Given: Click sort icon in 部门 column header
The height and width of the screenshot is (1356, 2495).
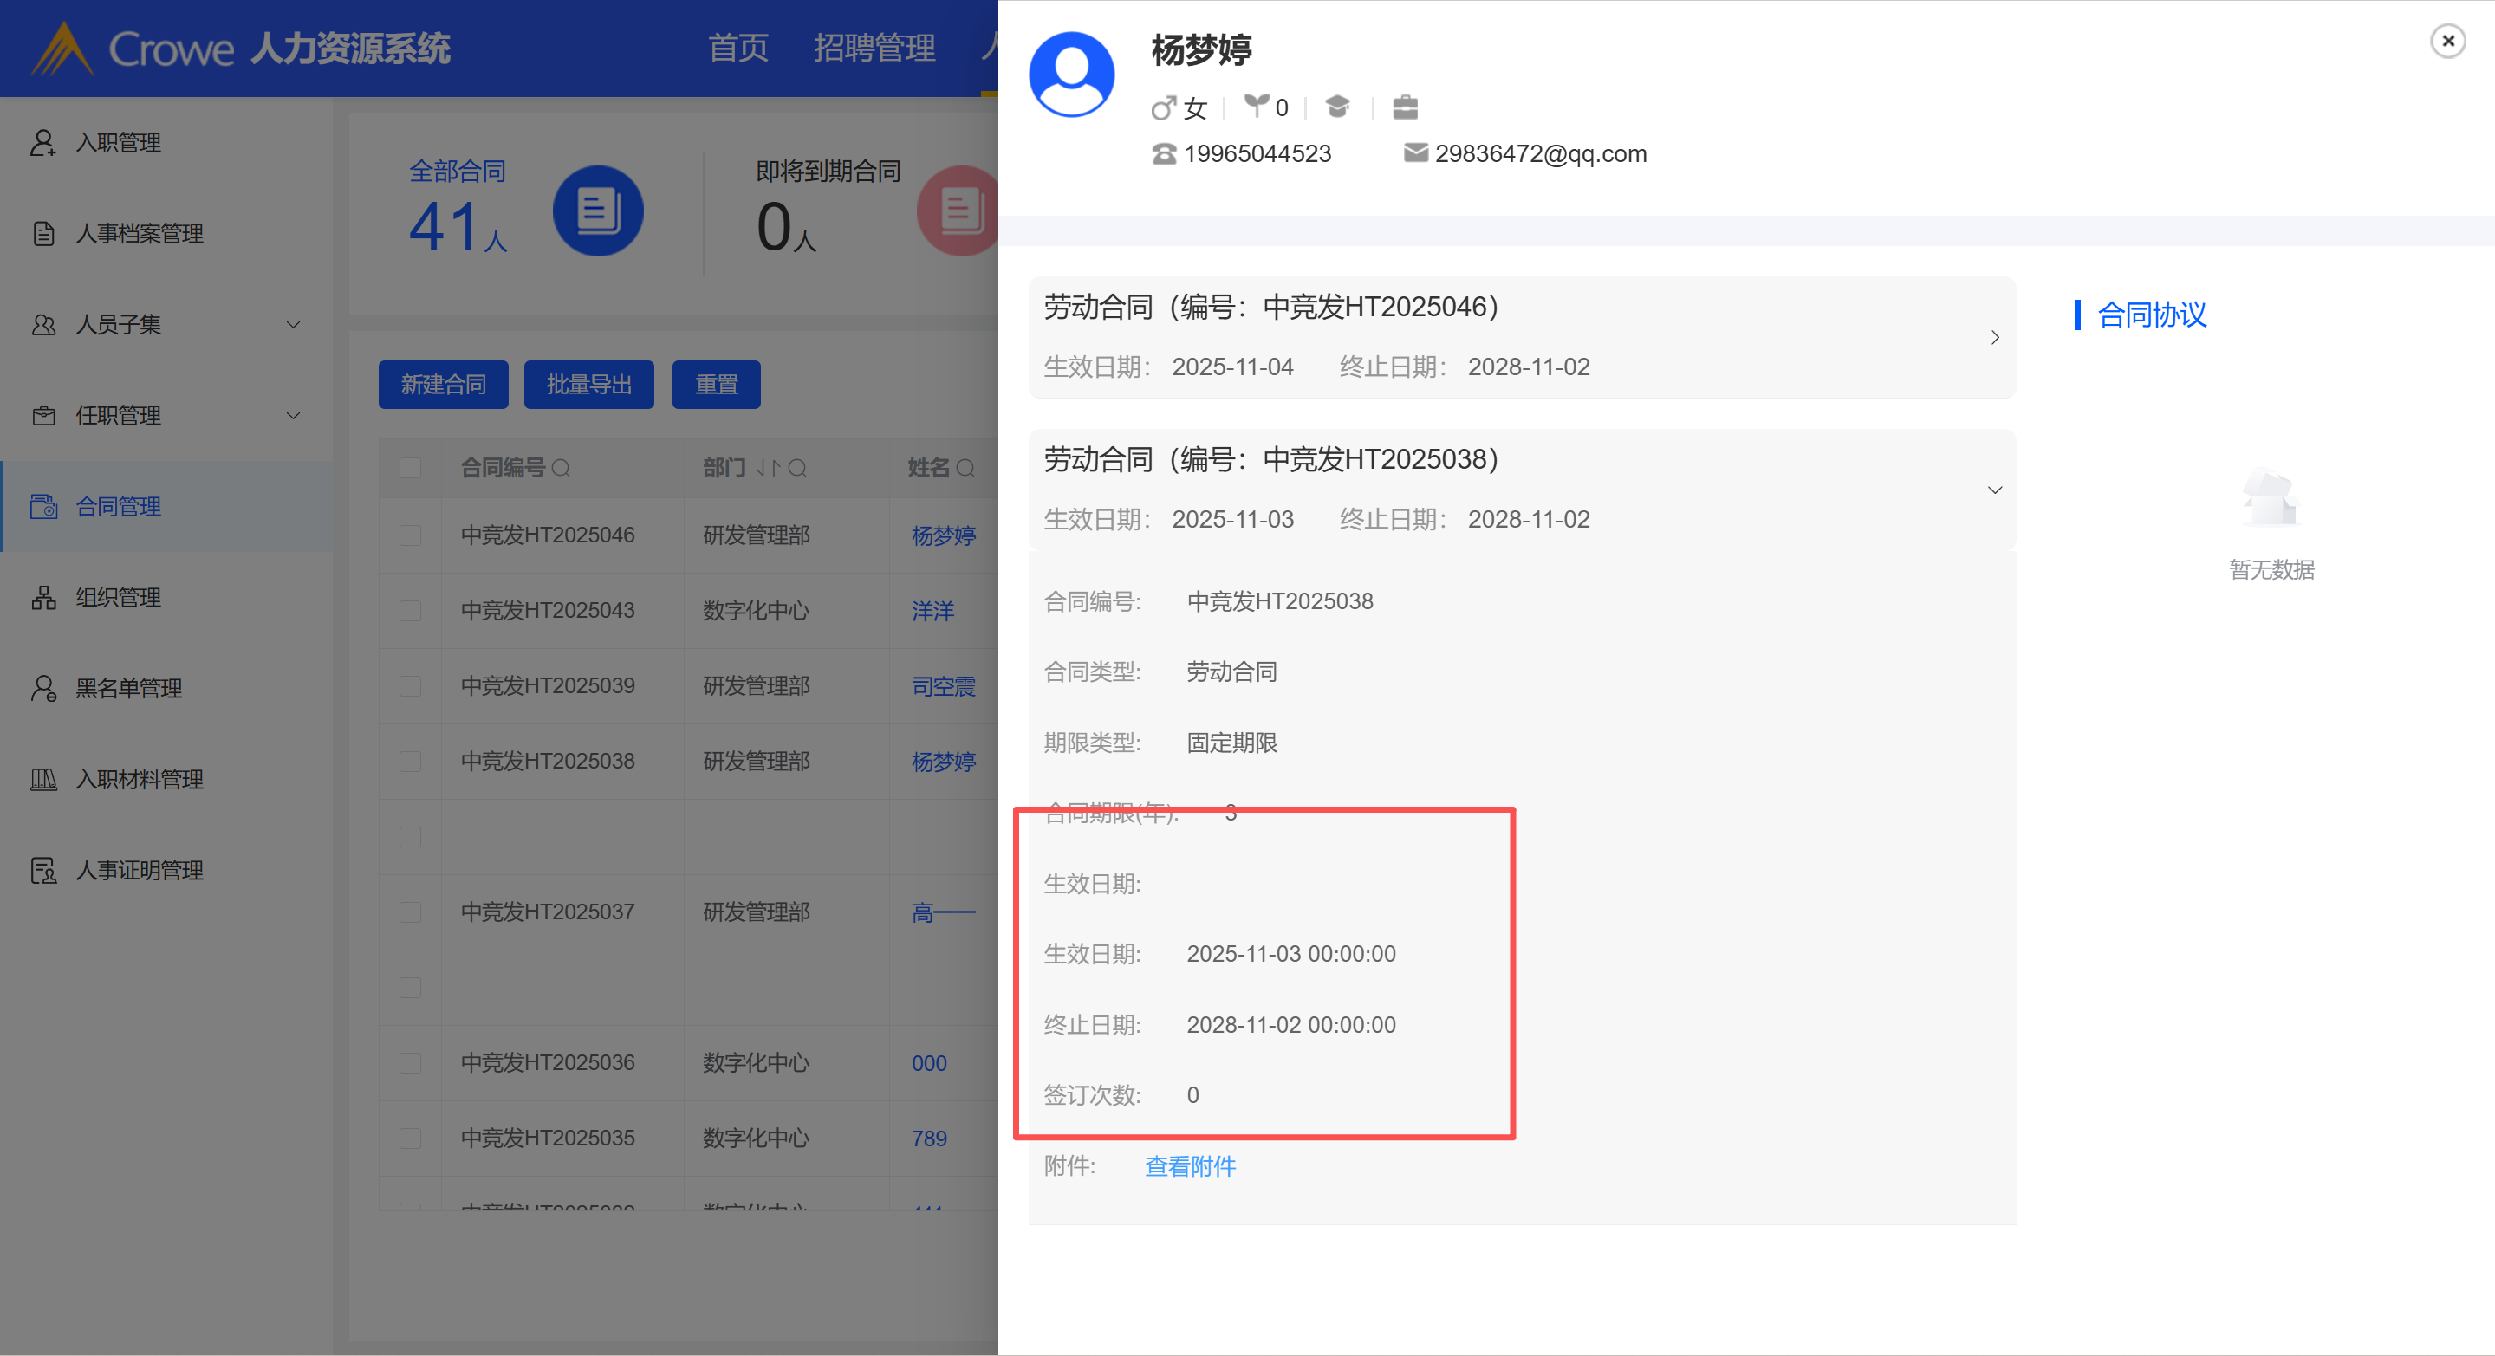Looking at the screenshot, I should [x=767, y=469].
